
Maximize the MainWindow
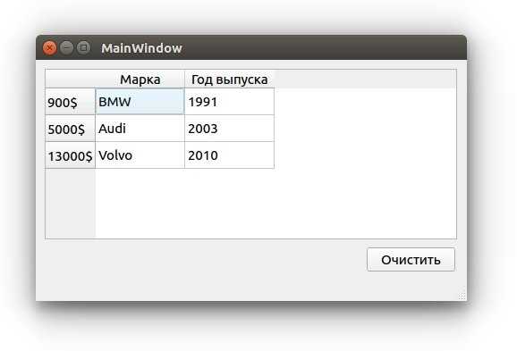[83, 47]
